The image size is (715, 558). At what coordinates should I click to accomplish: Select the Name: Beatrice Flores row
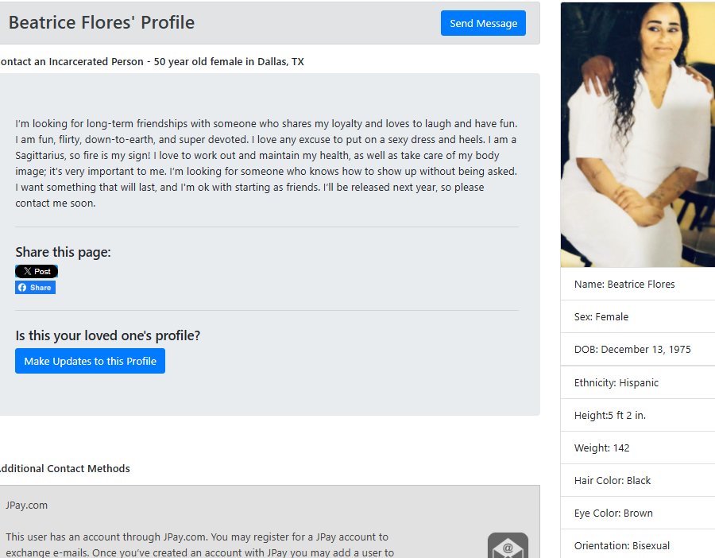click(637, 285)
